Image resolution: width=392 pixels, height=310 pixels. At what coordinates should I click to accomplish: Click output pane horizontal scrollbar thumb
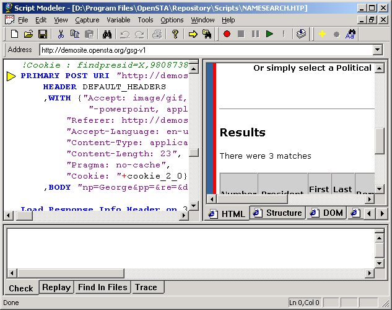coord(71,273)
